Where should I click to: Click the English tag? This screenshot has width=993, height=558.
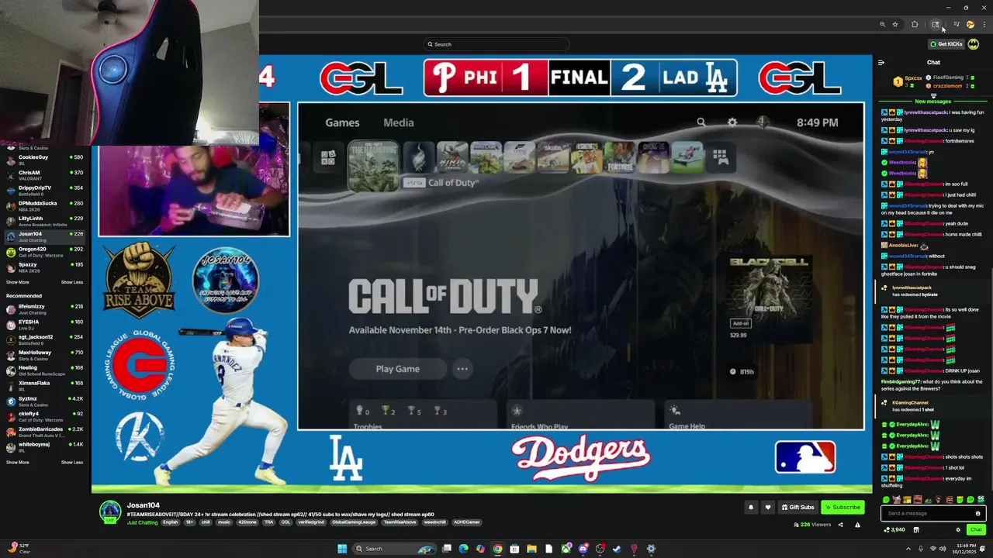pyautogui.click(x=171, y=522)
